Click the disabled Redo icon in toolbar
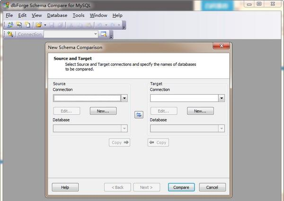Screen dimensions: 284x201 coord(113,25)
